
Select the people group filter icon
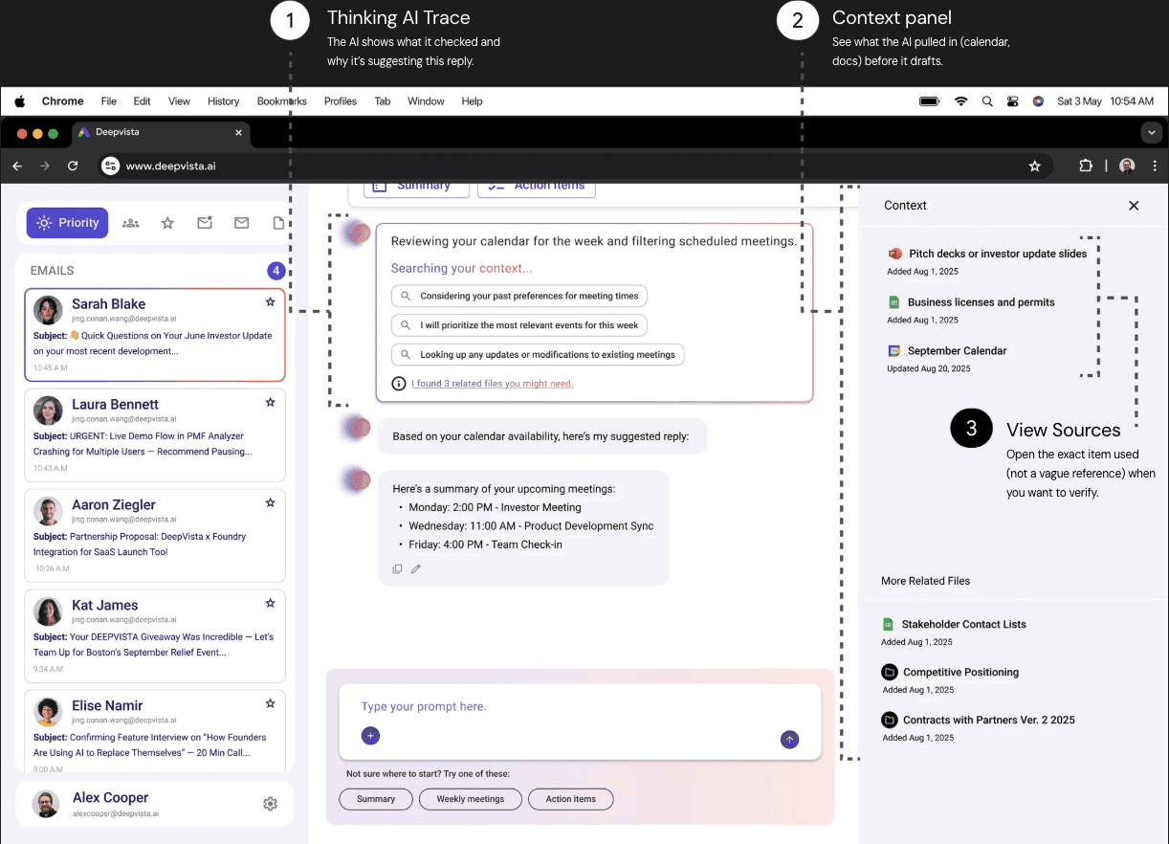[131, 223]
